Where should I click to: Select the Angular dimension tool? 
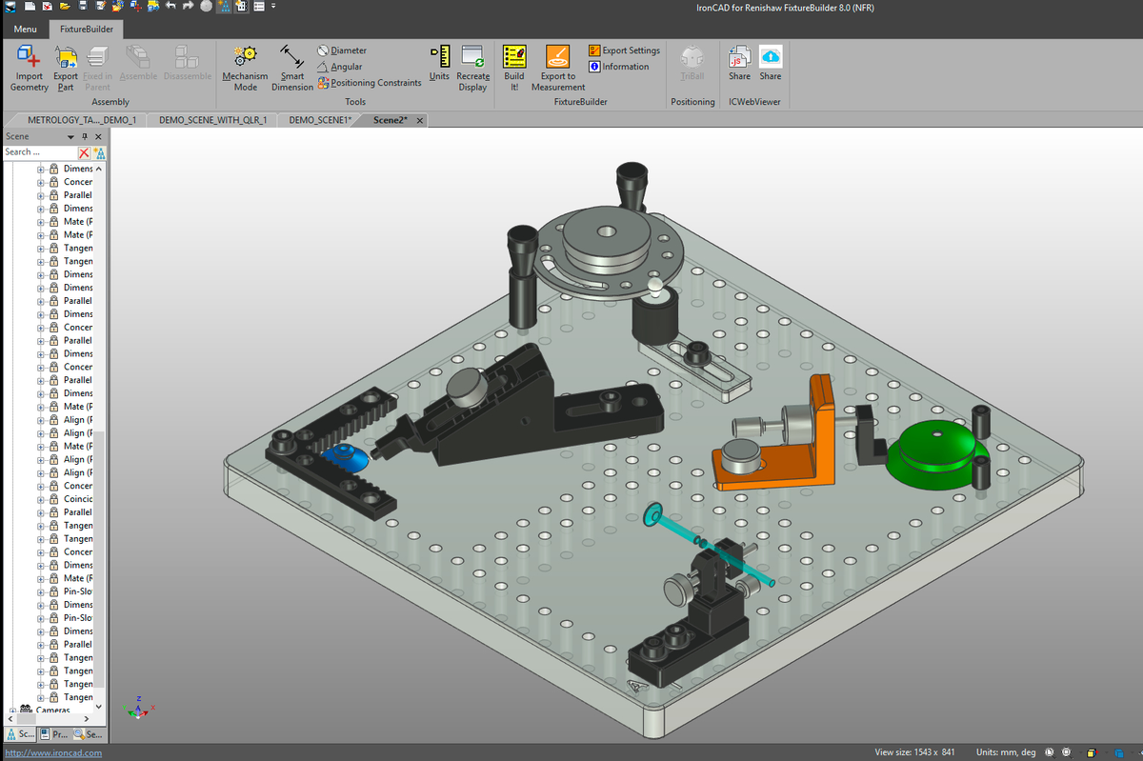340,67
